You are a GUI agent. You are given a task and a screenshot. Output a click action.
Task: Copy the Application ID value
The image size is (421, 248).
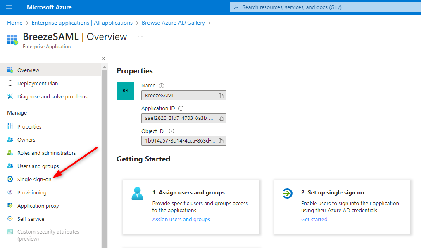(221, 118)
